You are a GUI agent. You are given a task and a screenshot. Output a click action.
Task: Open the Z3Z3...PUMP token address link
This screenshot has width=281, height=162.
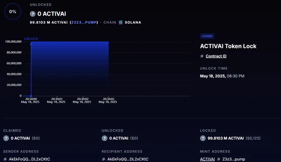pos(84,22)
